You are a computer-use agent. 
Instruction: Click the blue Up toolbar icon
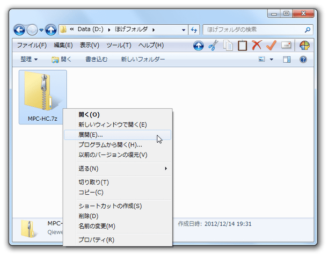click(198, 46)
